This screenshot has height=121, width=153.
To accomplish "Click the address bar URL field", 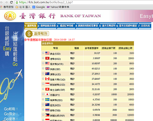I will (84, 2).
